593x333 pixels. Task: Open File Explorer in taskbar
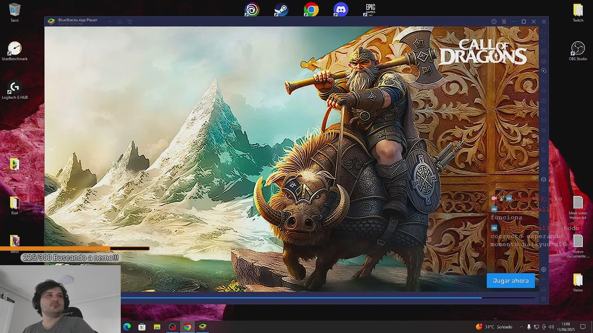pyautogui.click(x=157, y=327)
